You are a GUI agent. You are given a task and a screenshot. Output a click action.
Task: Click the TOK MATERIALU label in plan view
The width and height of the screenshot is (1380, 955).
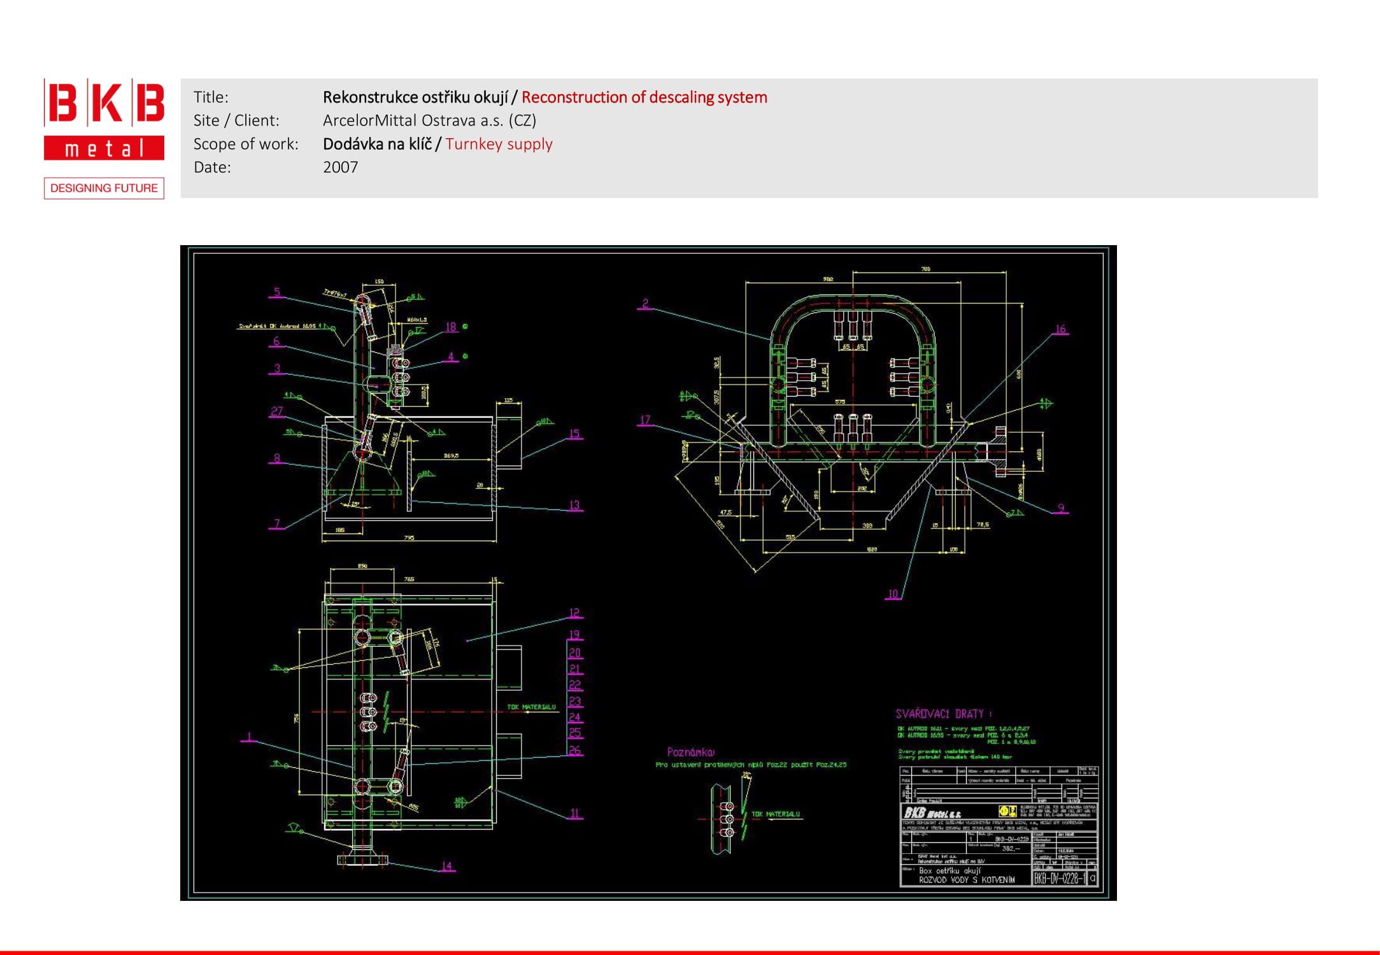[531, 707]
